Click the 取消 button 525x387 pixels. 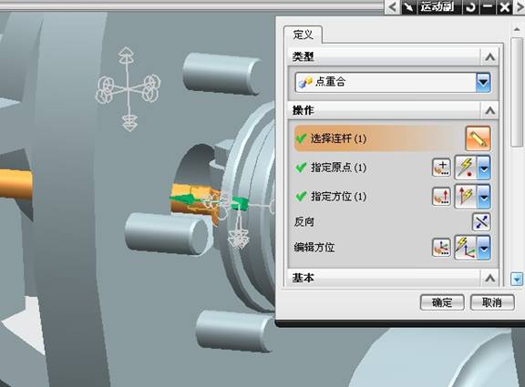(x=492, y=302)
